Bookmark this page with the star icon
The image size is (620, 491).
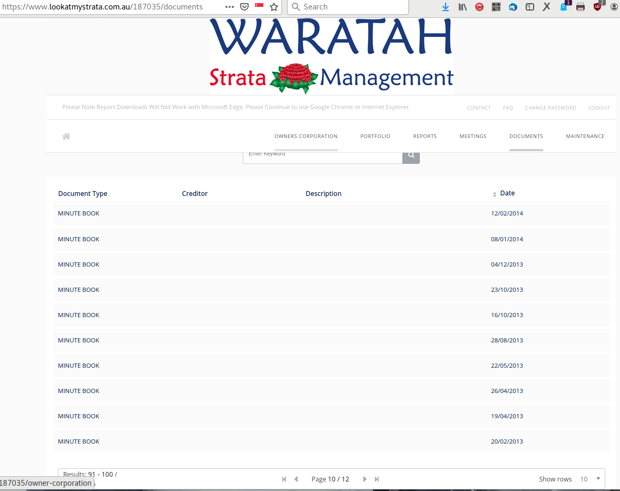[273, 7]
